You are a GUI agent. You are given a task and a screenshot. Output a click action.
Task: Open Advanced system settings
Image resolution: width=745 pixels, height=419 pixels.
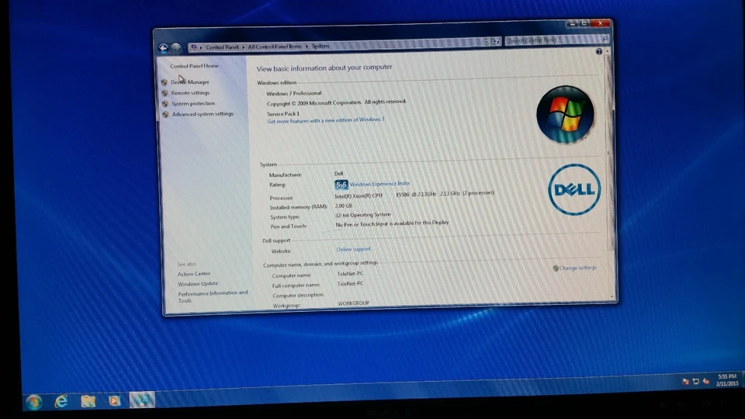[203, 114]
